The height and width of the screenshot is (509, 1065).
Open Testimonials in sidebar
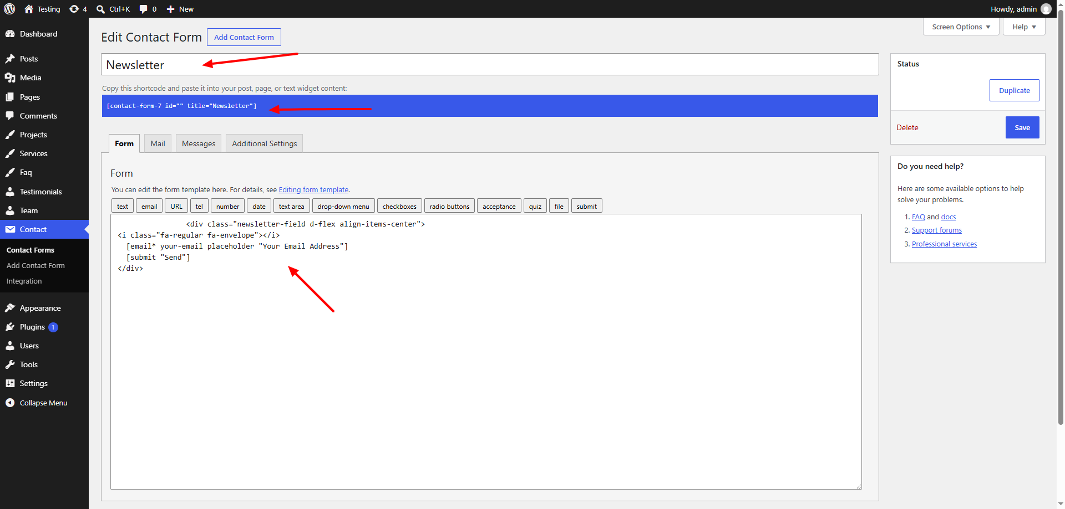click(x=44, y=192)
